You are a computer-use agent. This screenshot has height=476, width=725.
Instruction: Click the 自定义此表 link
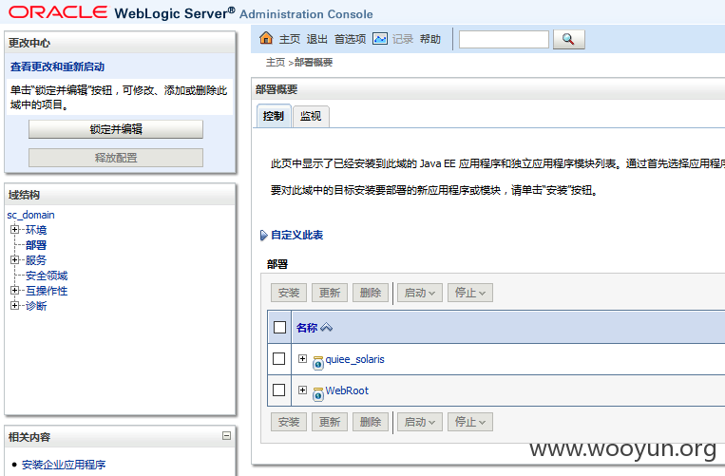coord(296,236)
